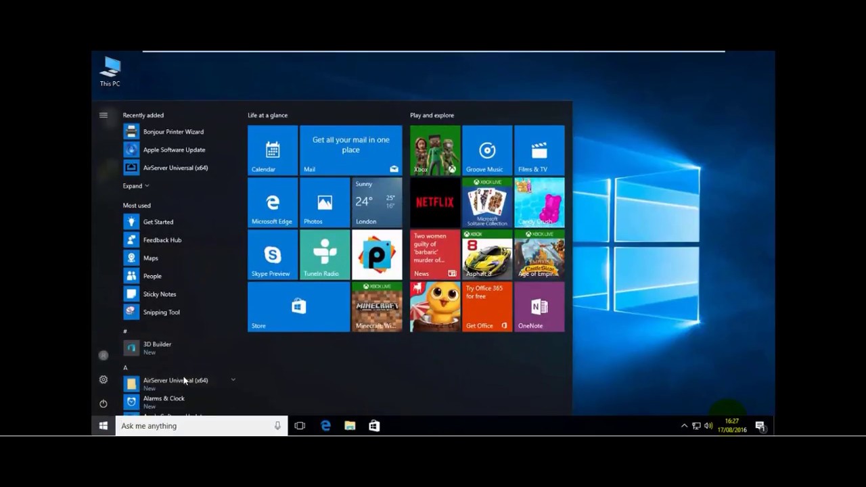The height and width of the screenshot is (487, 866).
Task: Open File Explorer from the taskbar
Action: pyautogui.click(x=350, y=425)
